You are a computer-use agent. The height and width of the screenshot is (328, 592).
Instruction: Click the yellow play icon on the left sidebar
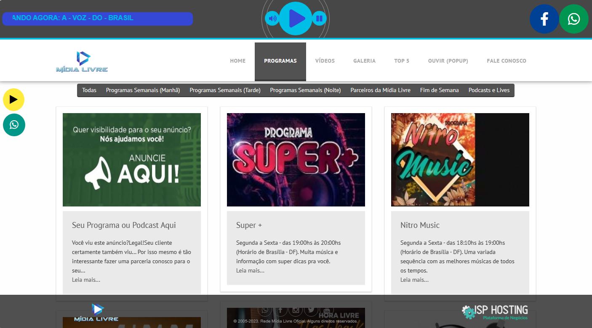14,100
